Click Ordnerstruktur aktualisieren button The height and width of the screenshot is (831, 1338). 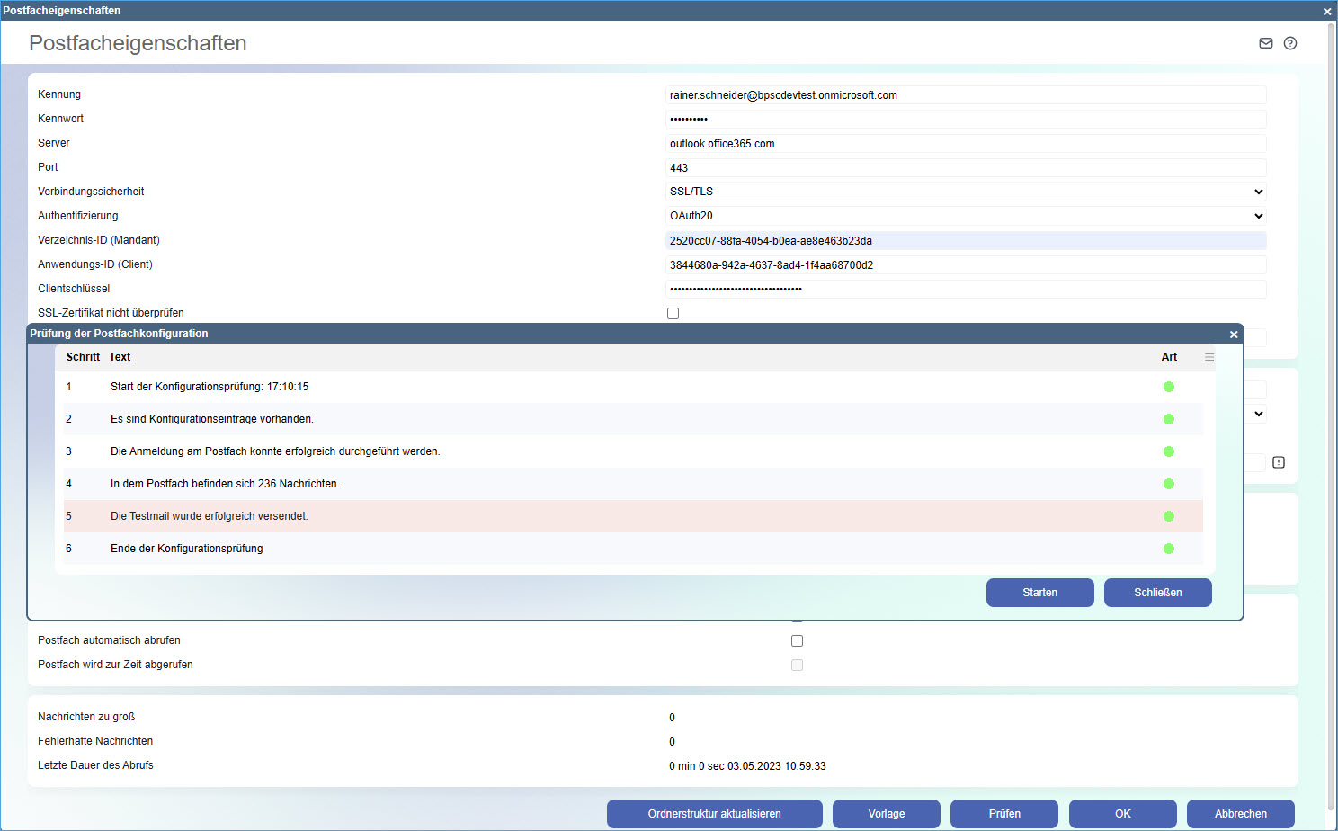pos(715,814)
